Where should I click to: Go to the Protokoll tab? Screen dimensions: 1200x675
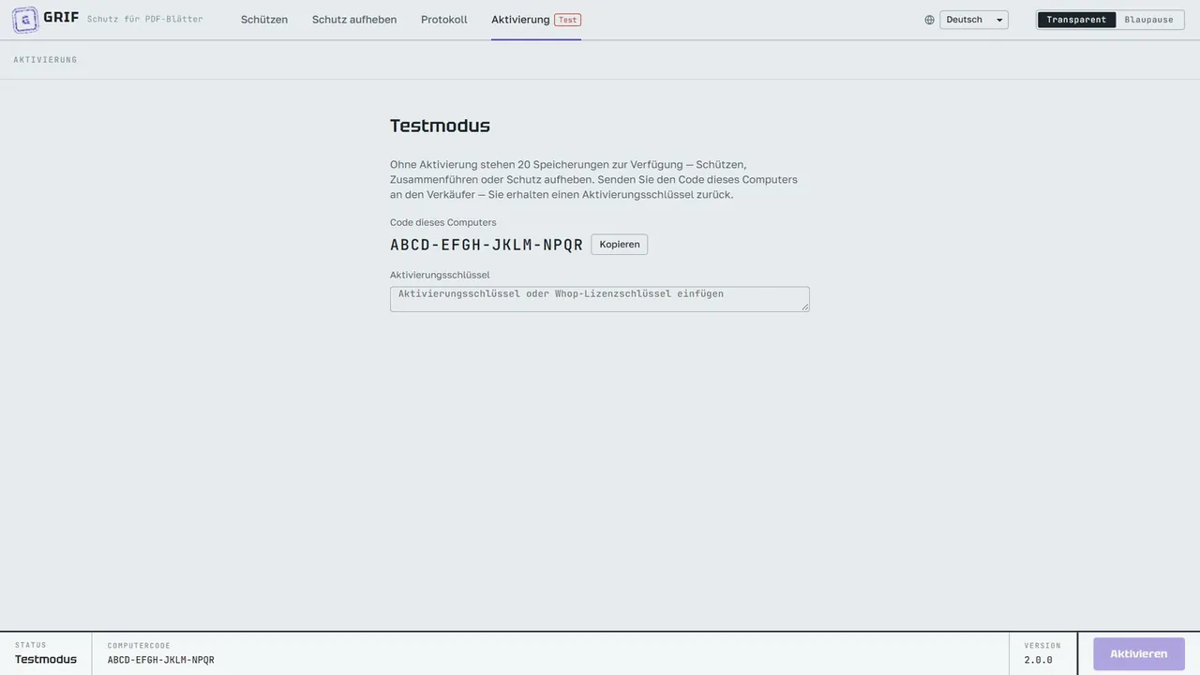[444, 20]
